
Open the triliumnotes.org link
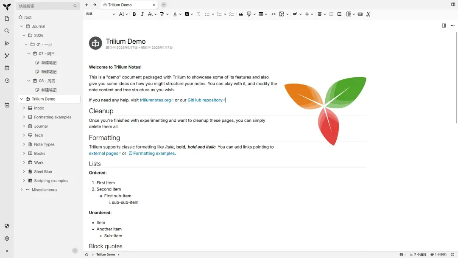pos(156,100)
